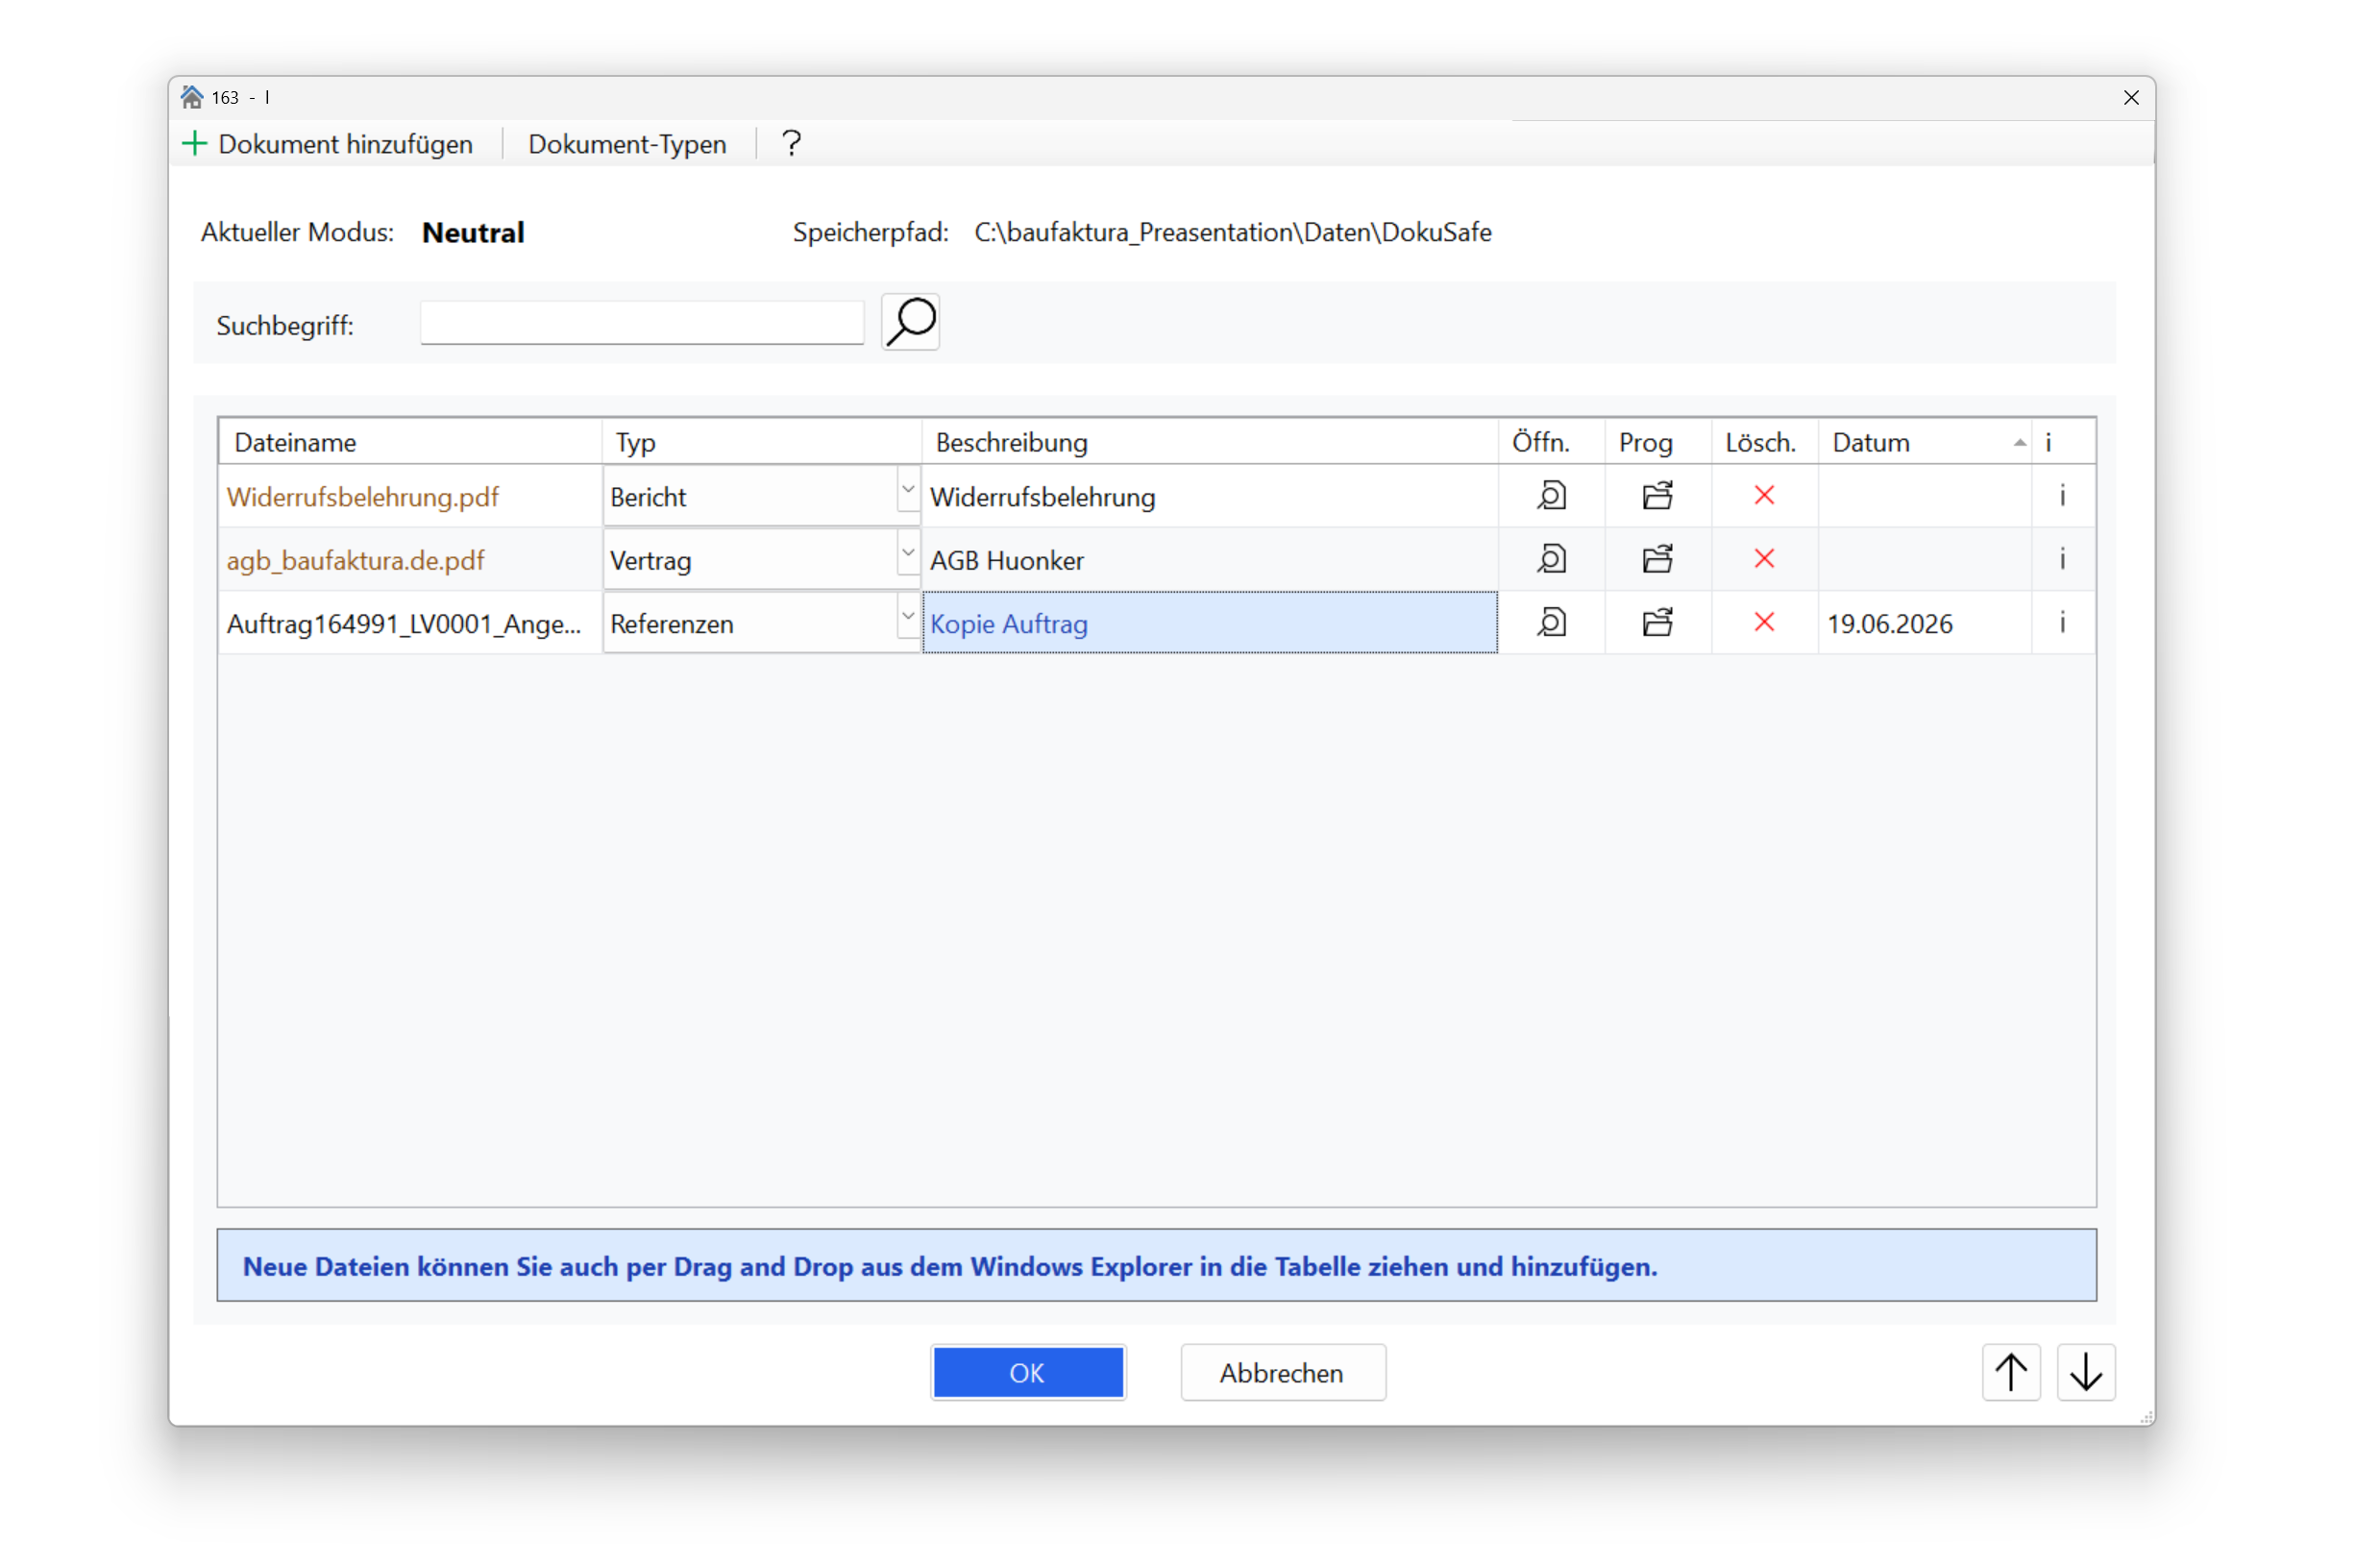Screen dimensions: 2380x1564
Task: Cancel via the Abbrechen button
Action: tap(1282, 1372)
